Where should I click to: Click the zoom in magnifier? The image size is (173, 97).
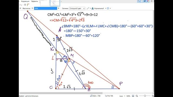pyautogui.click(x=153, y=96)
